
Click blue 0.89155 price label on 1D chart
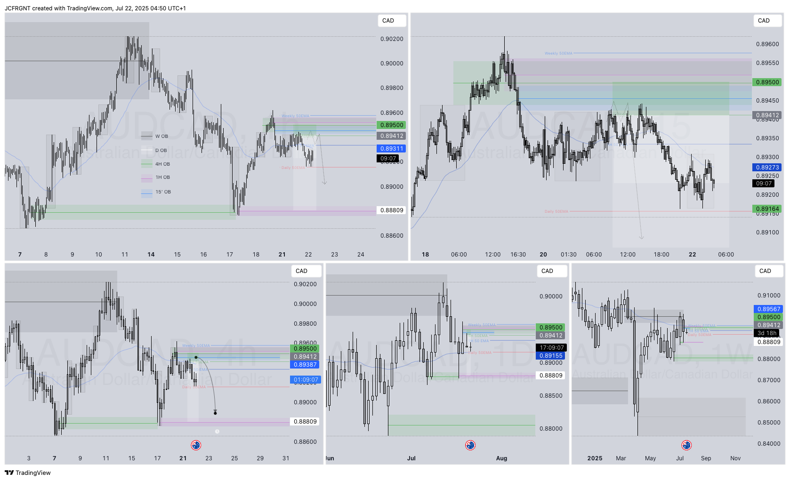(550, 356)
